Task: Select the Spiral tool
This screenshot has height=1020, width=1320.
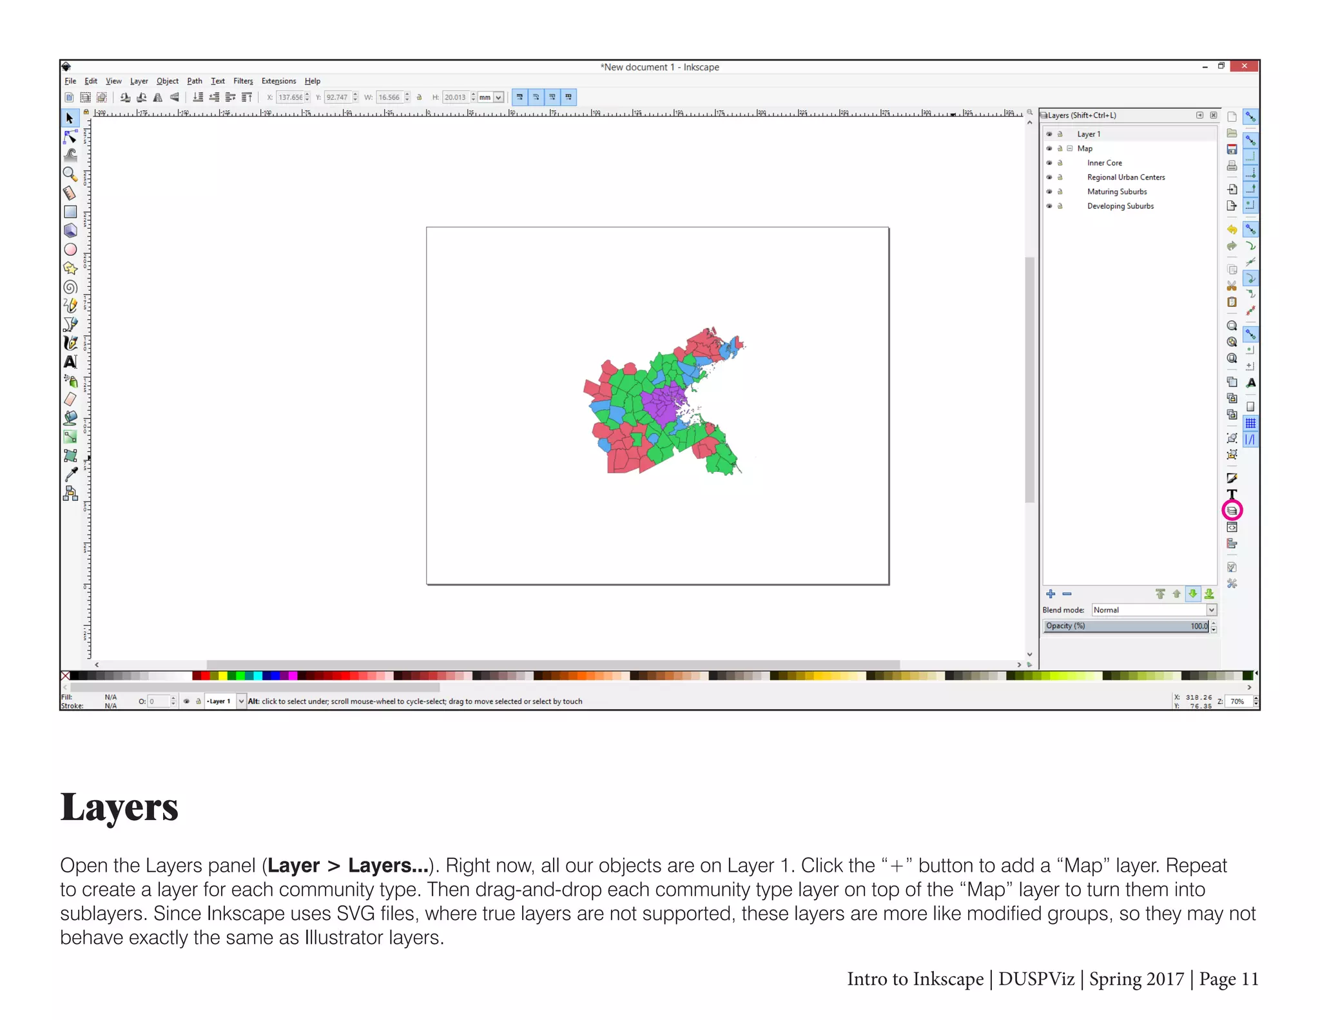Action: pyautogui.click(x=70, y=287)
